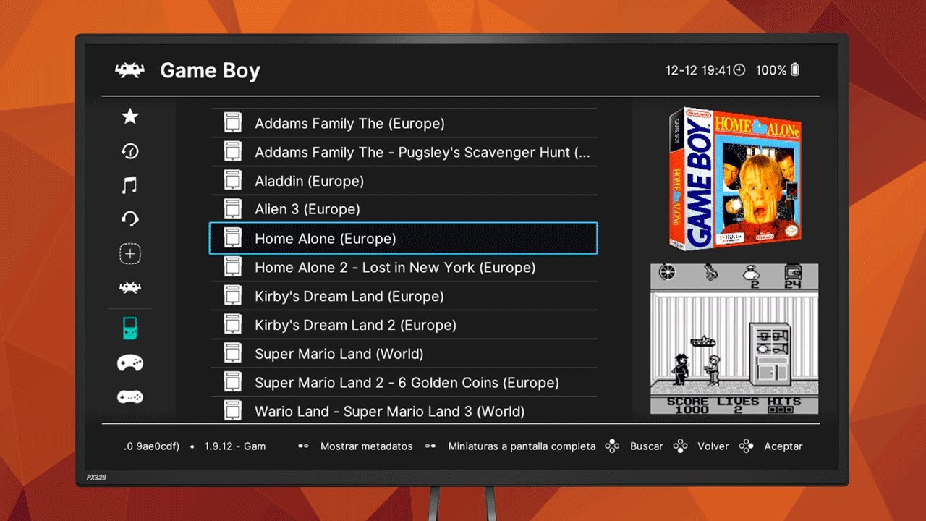Select Super Mario Land (World)

click(404, 354)
